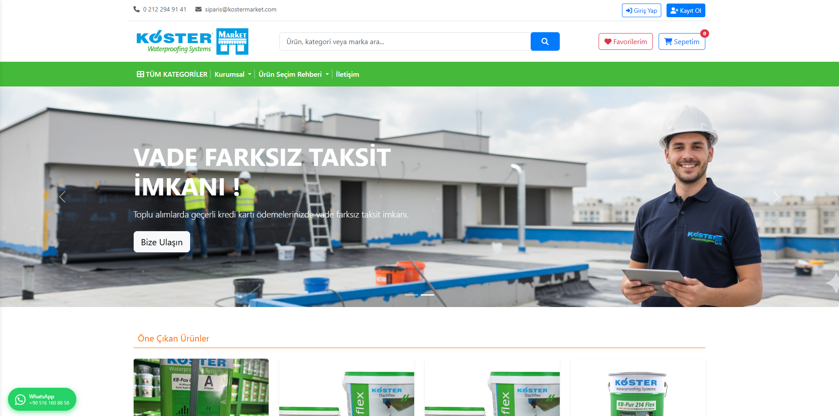Go to previous carousel slide arrow
Image resolution: width=839 pixels, height=416 pixels.
tap(62, 197)
